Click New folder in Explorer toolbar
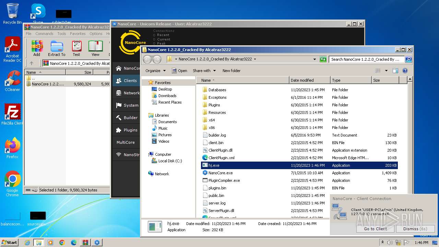 pos(232,71)
